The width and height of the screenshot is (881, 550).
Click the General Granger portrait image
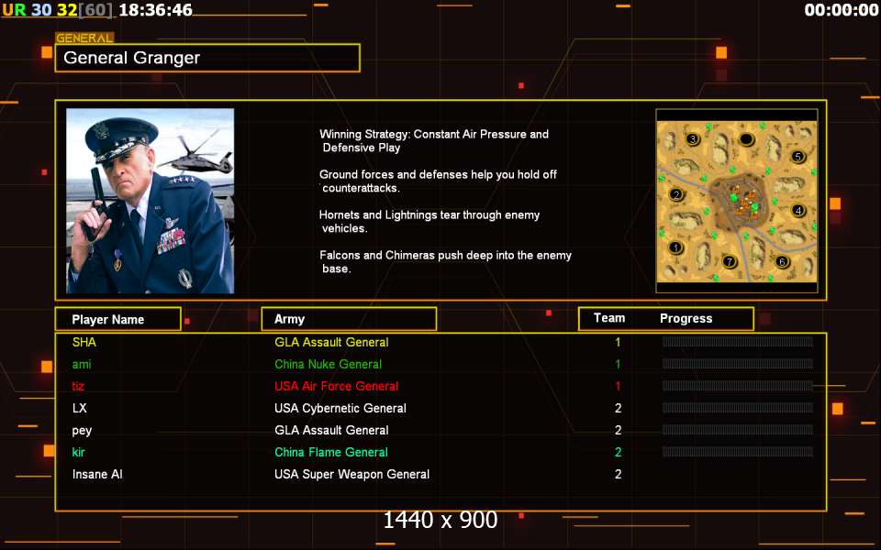click(151, 201)
